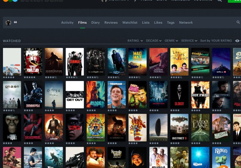Open the Fight Club soap poster
Screen dimensions: 241x168
137,95
